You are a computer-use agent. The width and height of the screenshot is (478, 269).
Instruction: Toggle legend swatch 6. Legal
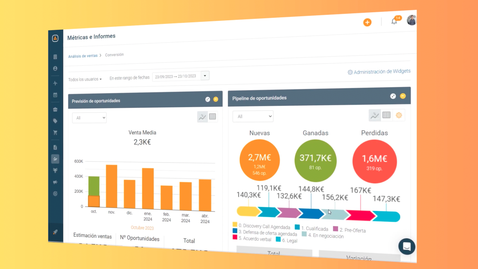[278, 239]
